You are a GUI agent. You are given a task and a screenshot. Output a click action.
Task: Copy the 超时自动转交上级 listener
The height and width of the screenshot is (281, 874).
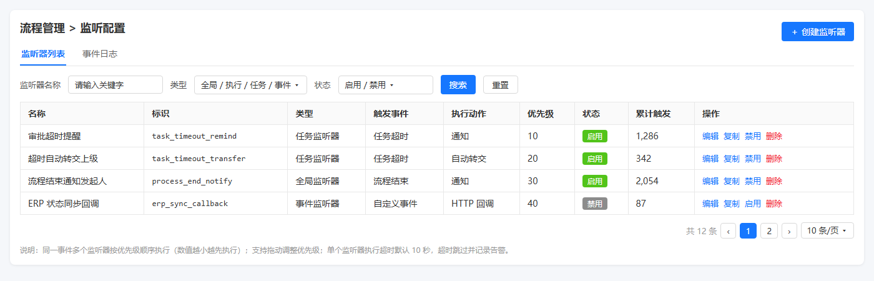732,159
